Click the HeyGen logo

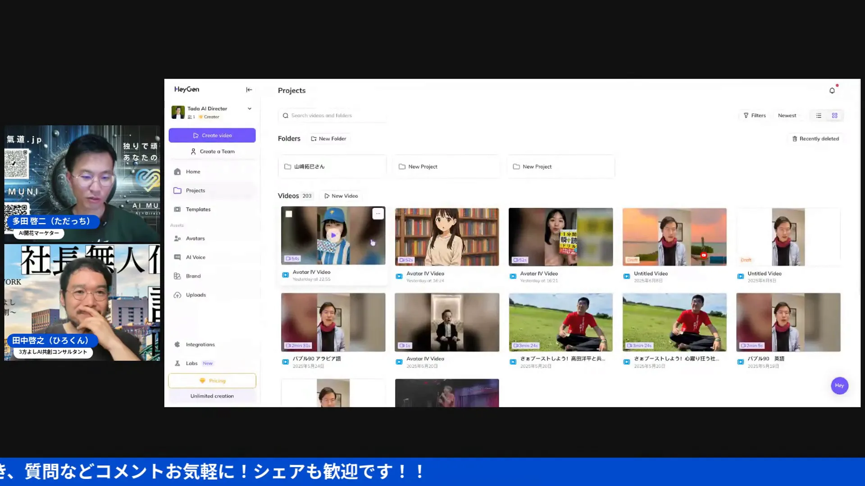[x=187, y=90]
